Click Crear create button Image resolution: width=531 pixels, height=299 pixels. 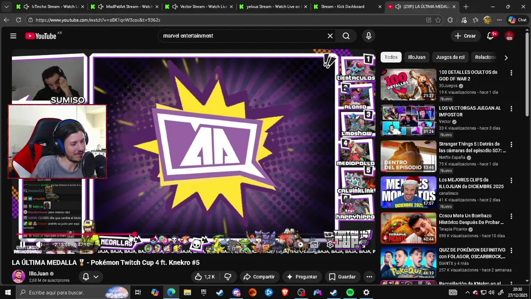[465, 36]
